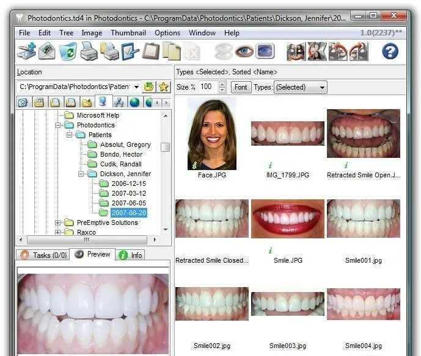Open the Thumbnail menu
The width and height of the screenshot is (421, 356).
click(128, 33)
